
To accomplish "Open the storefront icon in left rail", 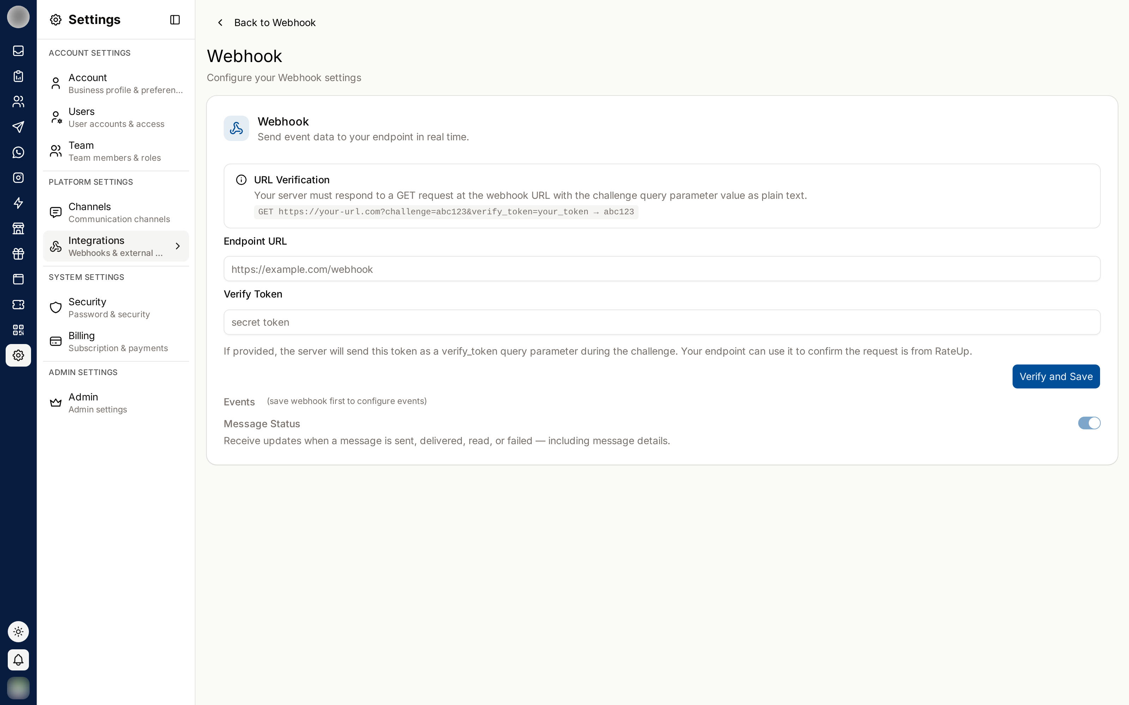I will click(18, 228).
